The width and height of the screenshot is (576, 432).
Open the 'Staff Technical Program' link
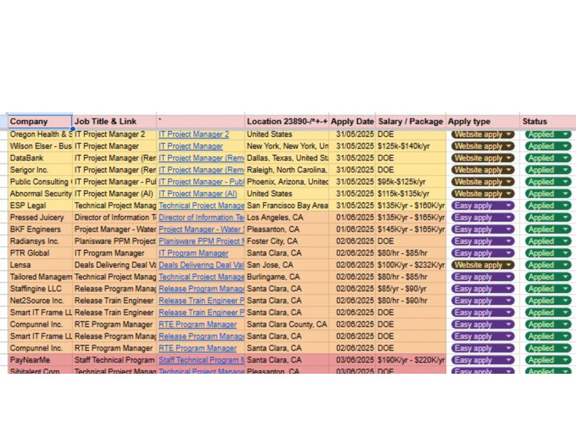pyautogui.click(x=201, y=360)
